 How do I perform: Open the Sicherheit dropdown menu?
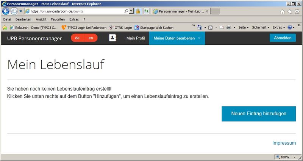pos(261,28)
